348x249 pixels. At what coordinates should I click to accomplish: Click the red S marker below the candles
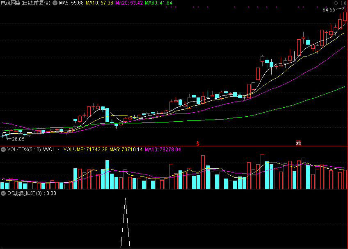pos(198,143)
